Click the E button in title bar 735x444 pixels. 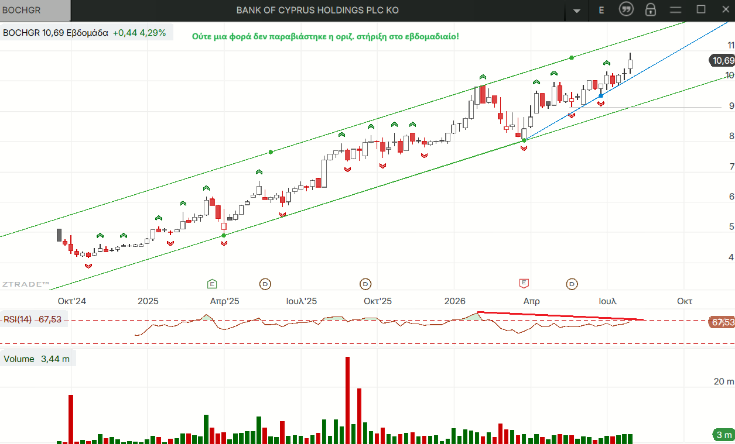[601, 10]
